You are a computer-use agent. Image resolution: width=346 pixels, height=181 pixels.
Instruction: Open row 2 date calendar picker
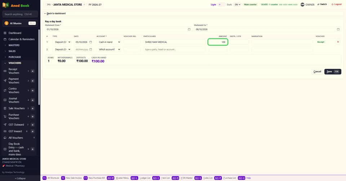[90, 50]
